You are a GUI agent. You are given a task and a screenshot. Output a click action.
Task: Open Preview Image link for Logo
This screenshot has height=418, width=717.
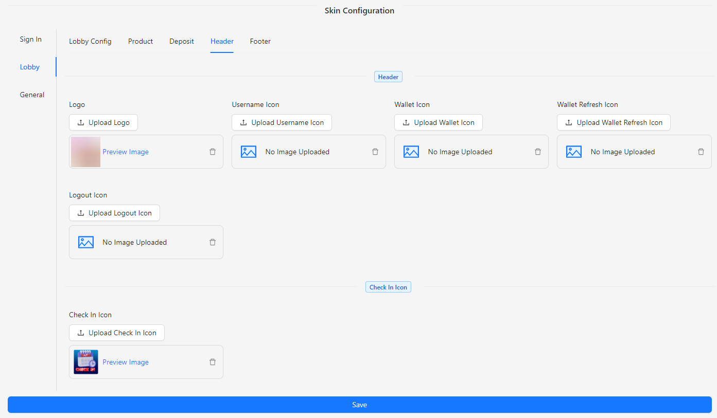click(126, 152)
